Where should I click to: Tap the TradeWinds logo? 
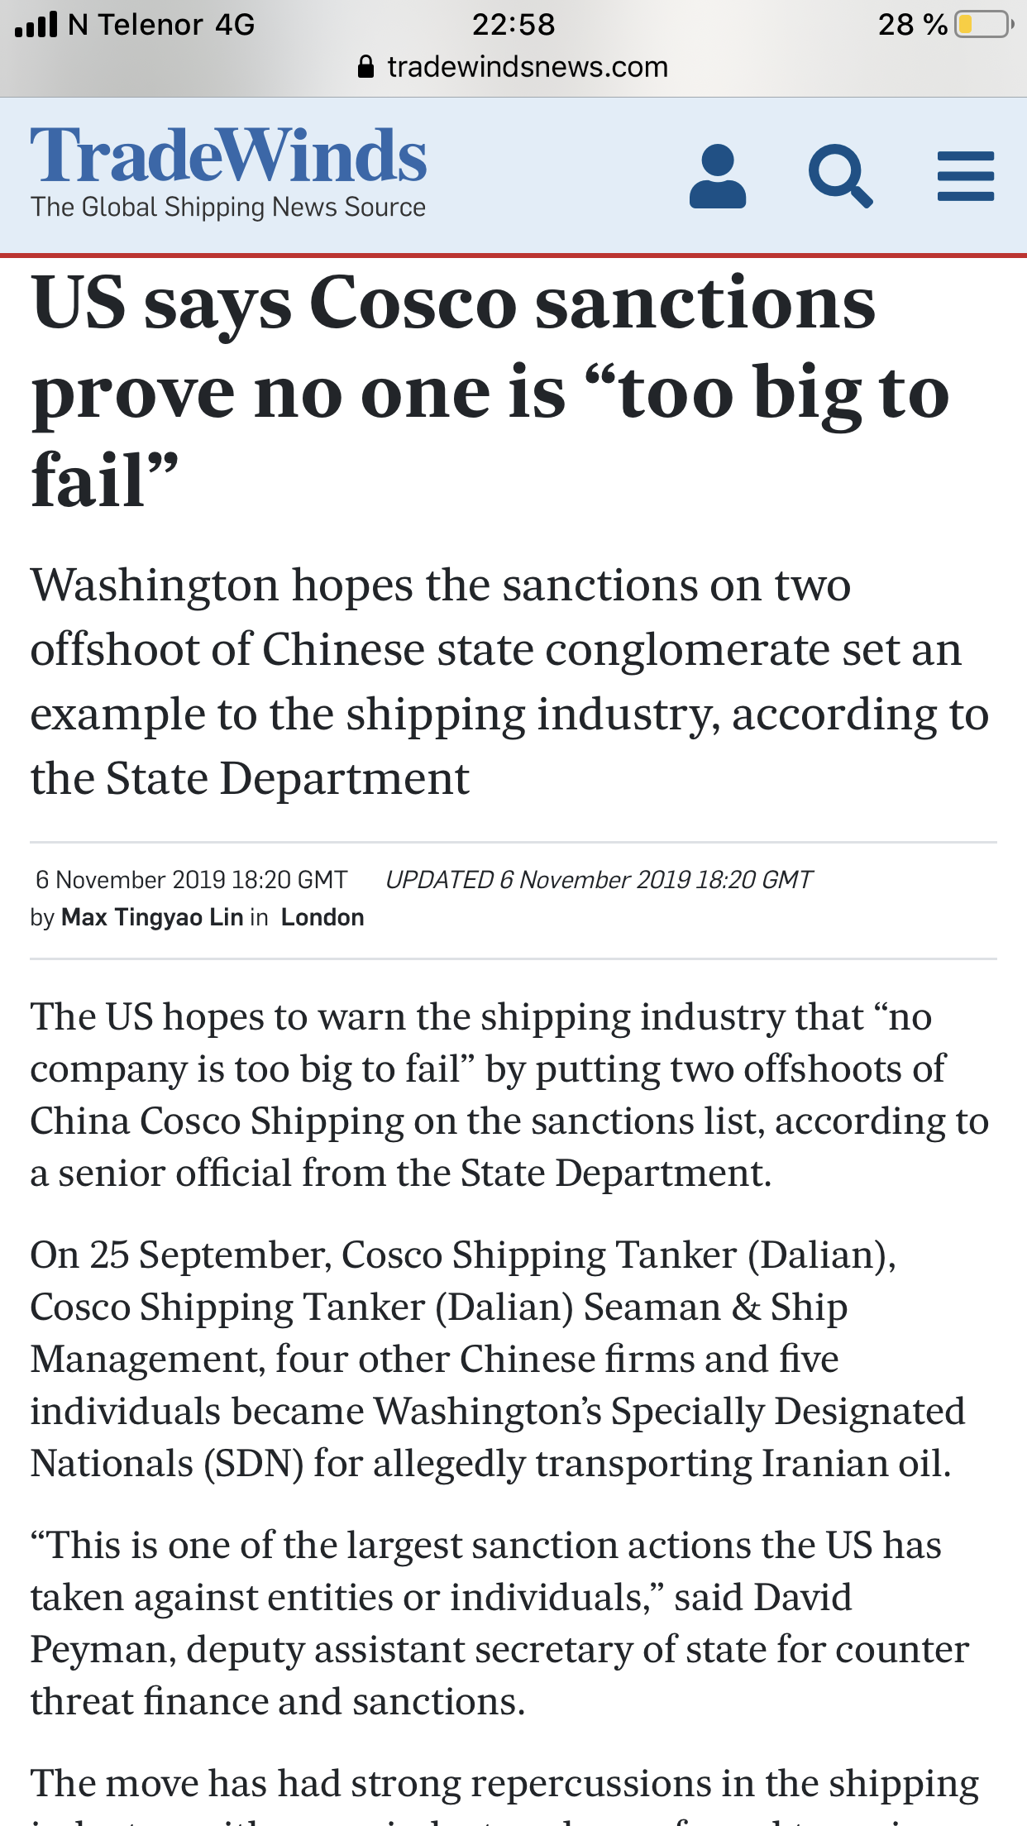(x=228, y=156)
